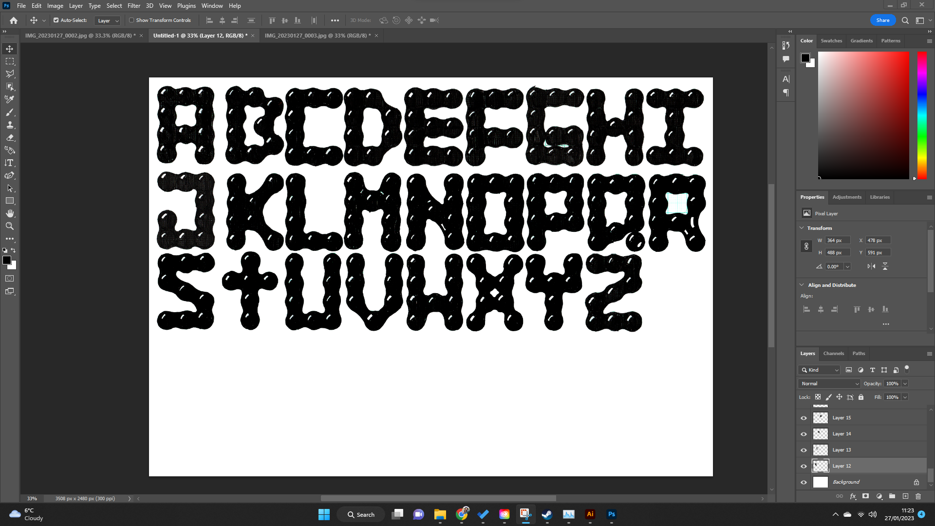This screenshot has height=526, width=935.
Task: Click the Share button
Action: coord(882,20)
